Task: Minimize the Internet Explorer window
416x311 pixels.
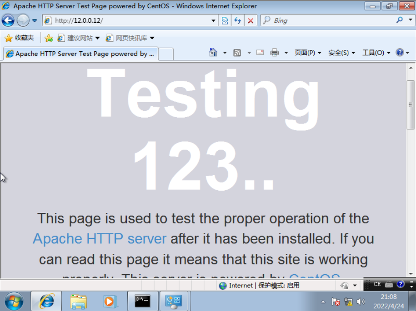Action: click(372, 6)
